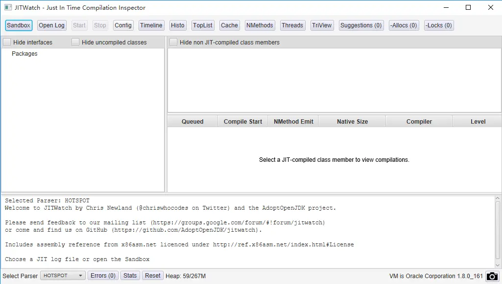Viewport: 502px width, 284px height.
Task: Click the 'Selected Parser: HOTSPOT' log line
Action: click(47, 200)
